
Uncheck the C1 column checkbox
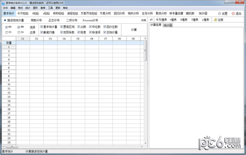pos(7,27)
